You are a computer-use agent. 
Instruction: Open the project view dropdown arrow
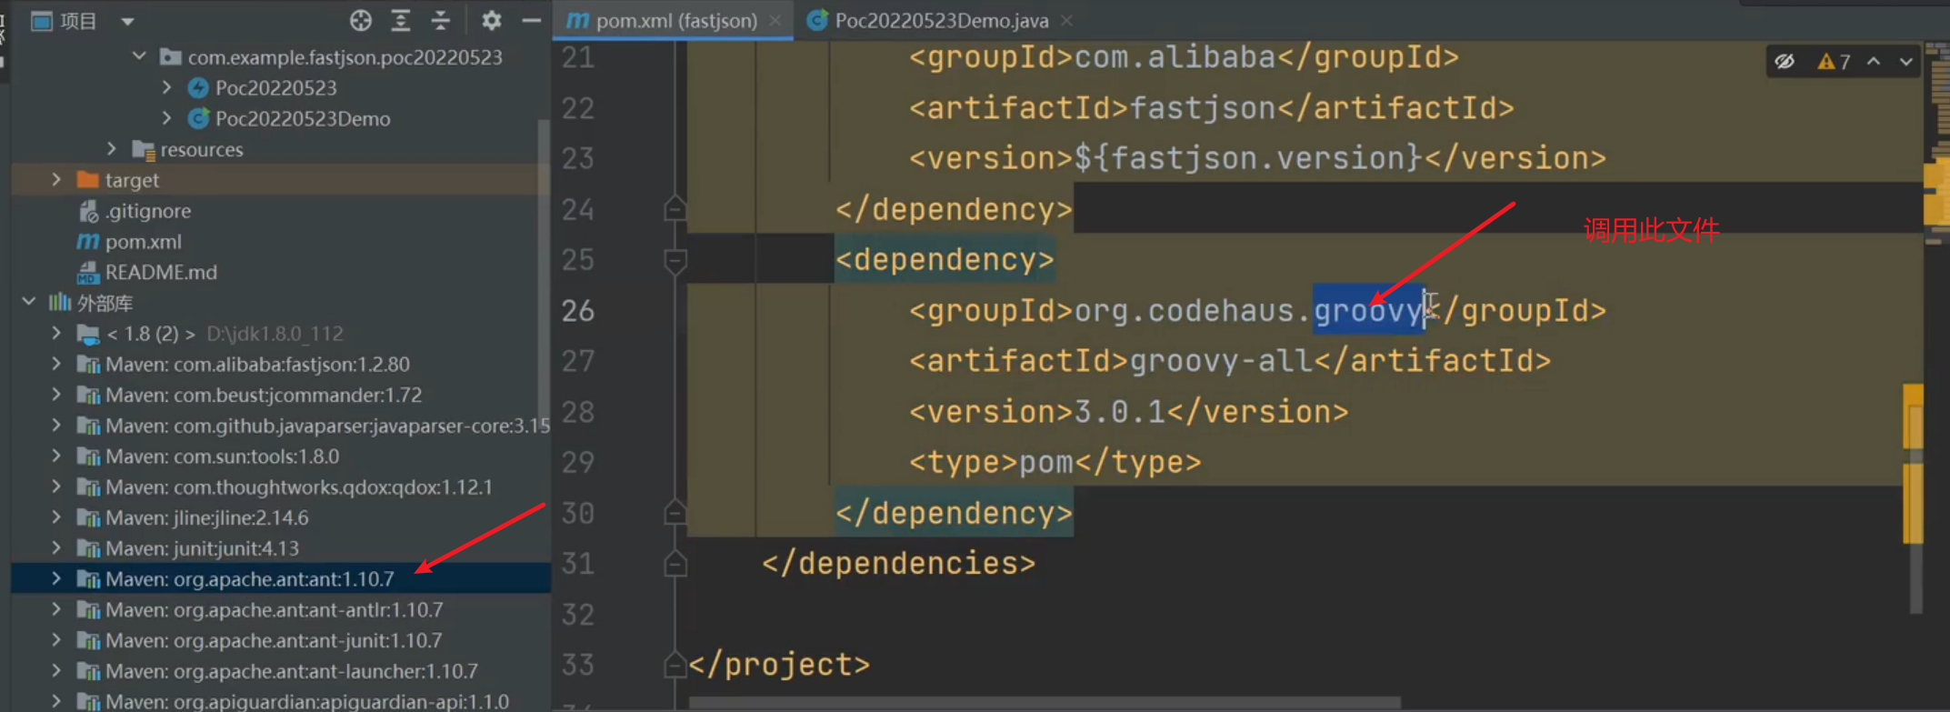[x=127, y=21]
